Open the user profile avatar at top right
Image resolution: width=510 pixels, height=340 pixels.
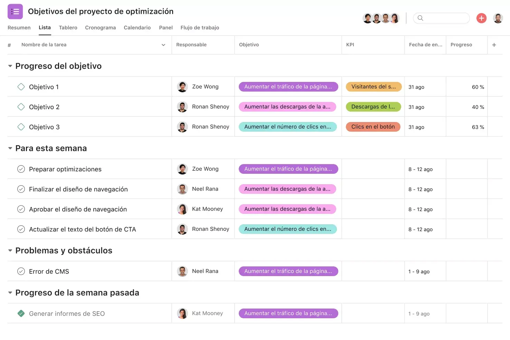pos(498,18)
